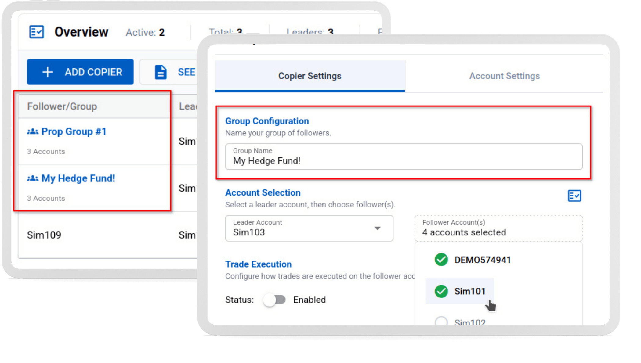
Task: Switch to the Account Settings tab
Action: 504,76
